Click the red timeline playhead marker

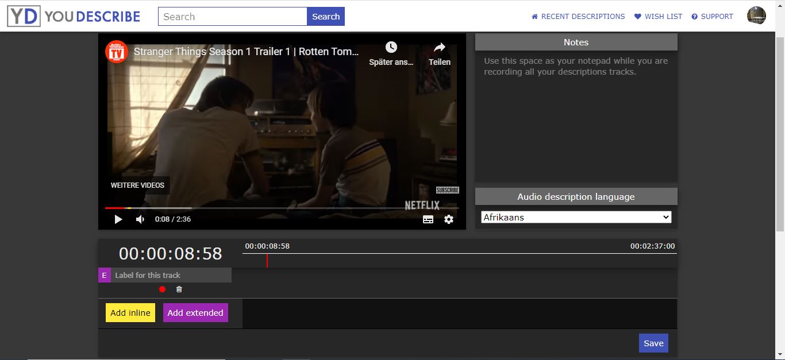tap(267, 261)
